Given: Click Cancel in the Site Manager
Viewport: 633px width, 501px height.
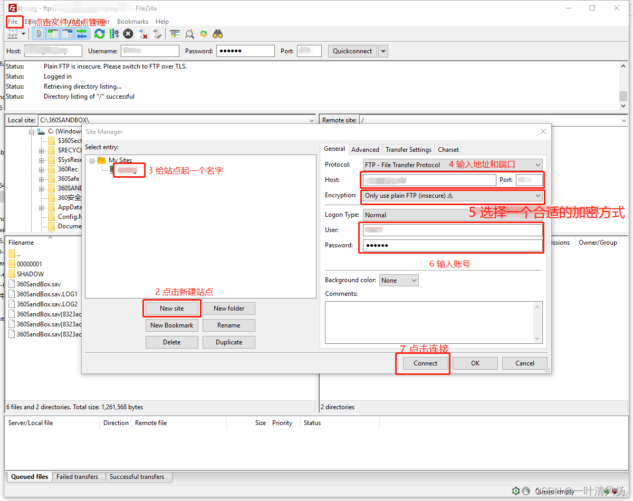Looking at the screenshot, I should 525,363.
